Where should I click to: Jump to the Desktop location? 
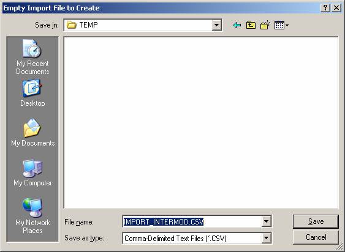pyautogui.click(x=32, y=94)
